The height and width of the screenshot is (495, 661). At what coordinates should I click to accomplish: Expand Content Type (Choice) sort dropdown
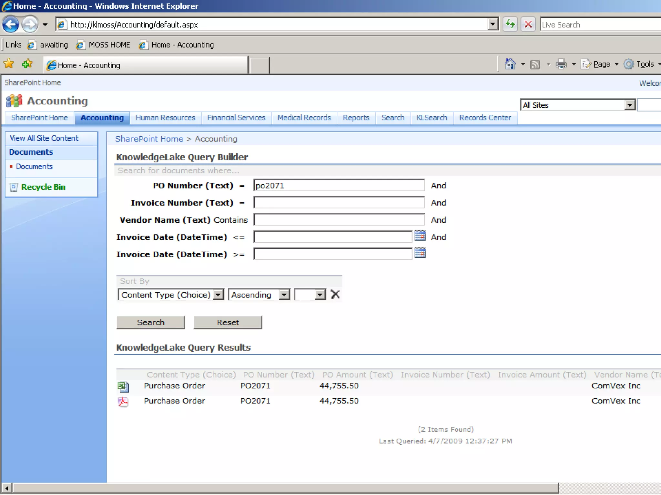point(219,295)
